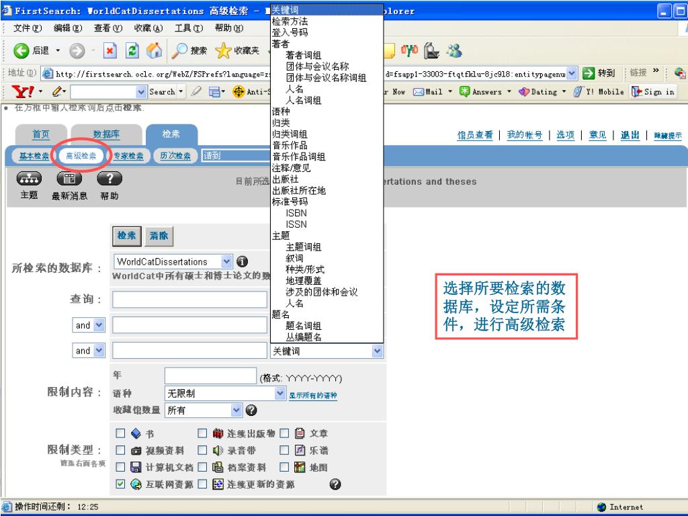Check the 乐谱 checkbox
The height and width of the screenshot is (516, 688).
coord(284,450)
